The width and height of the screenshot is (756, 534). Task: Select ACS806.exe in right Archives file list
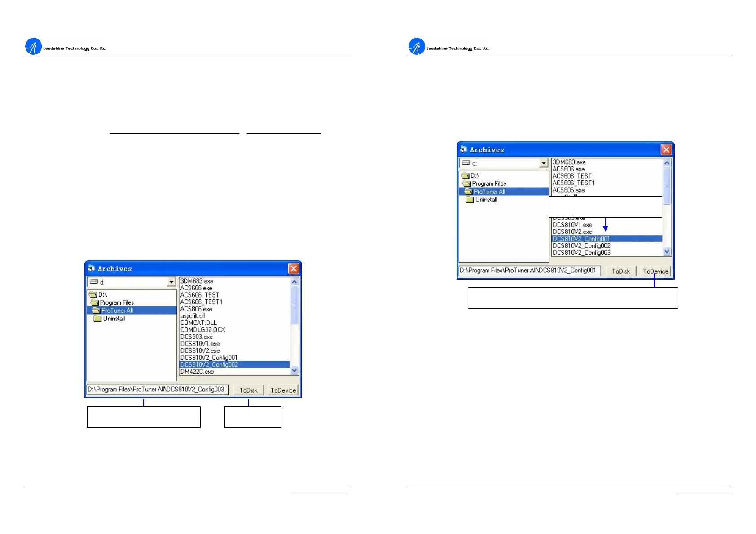(569, 190)
